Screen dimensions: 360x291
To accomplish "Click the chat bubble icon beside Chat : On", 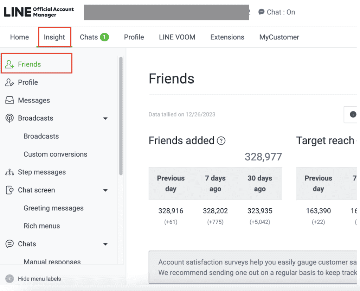I will click(x=261, y=12).
